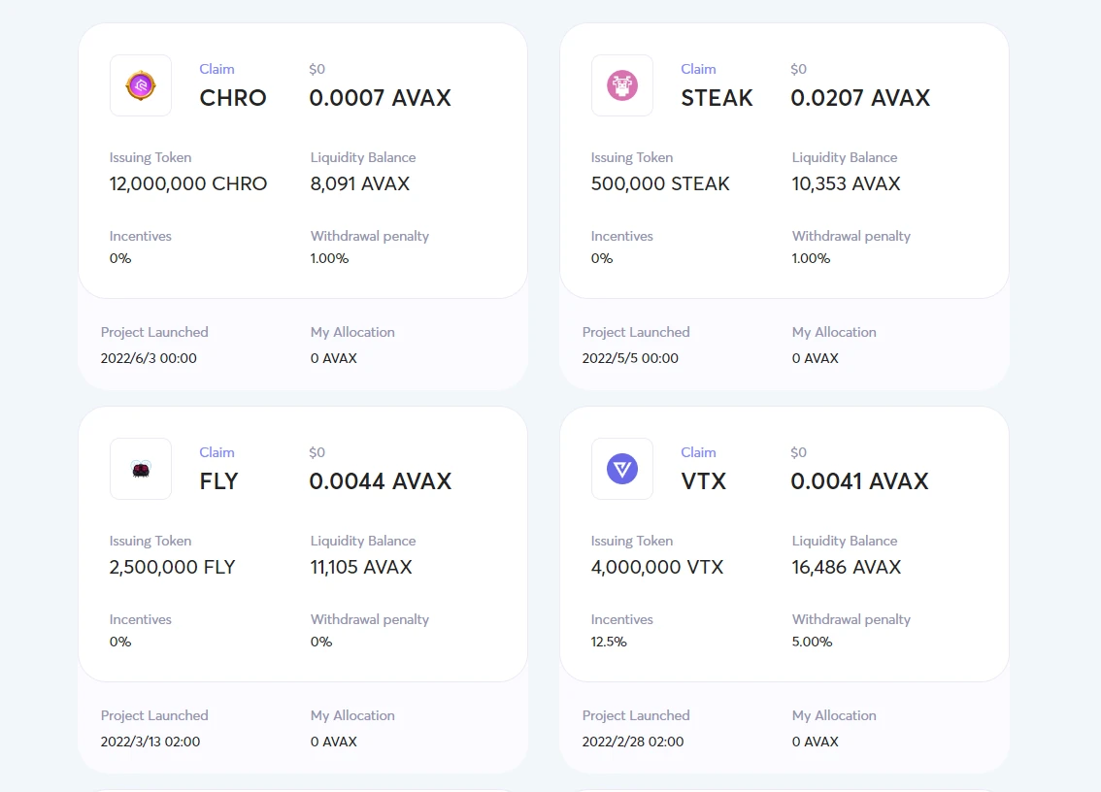Click the 16,486 AVAX liquidity balance

click(847, 567)
